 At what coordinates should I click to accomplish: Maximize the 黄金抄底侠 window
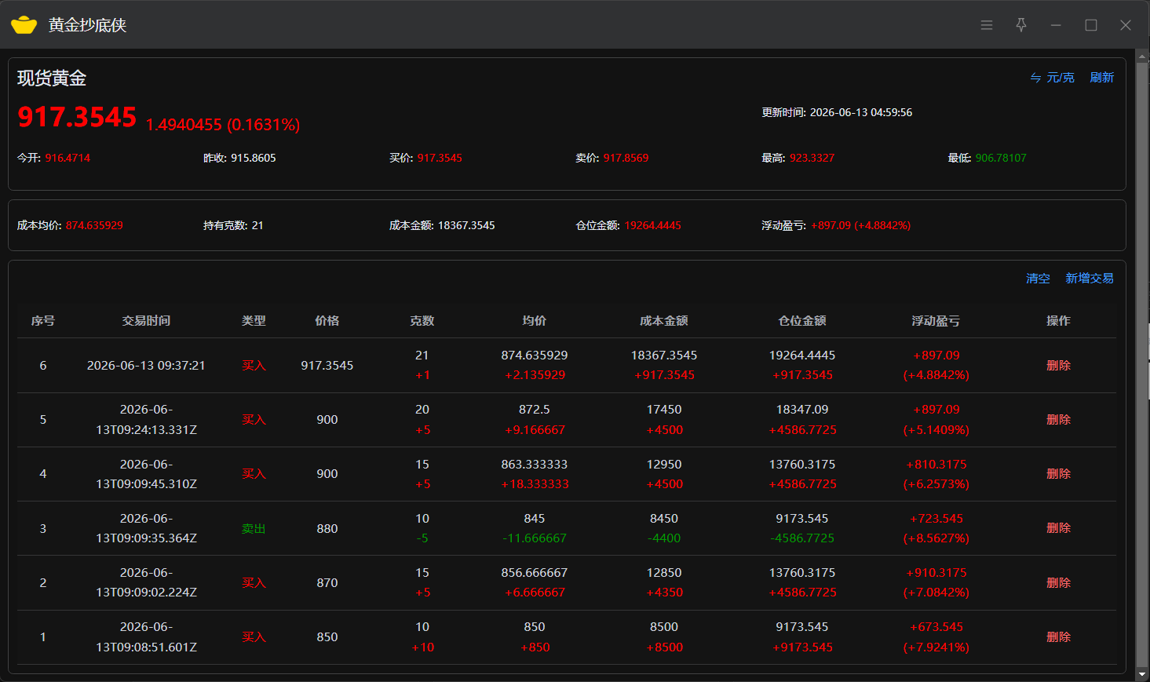pos(1091,25)
